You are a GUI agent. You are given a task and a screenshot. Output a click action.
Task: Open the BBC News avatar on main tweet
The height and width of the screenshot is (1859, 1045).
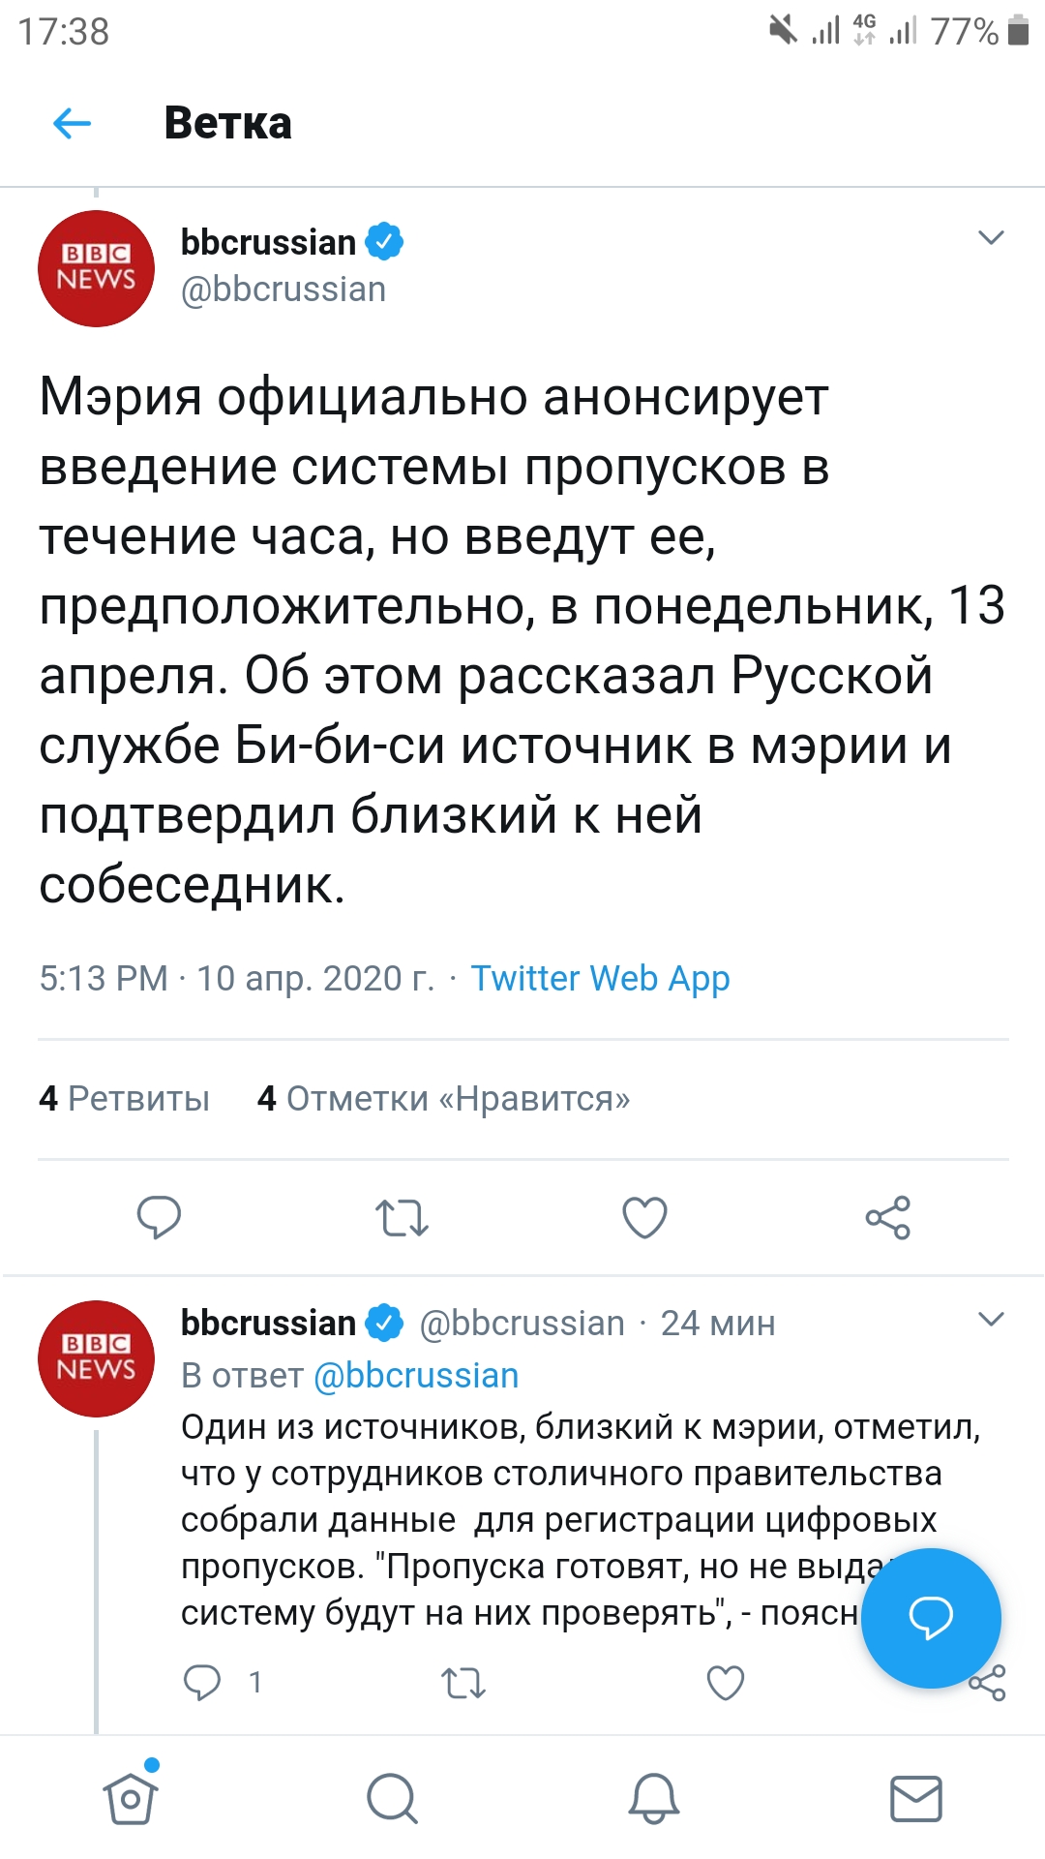[x=96, y=268]
